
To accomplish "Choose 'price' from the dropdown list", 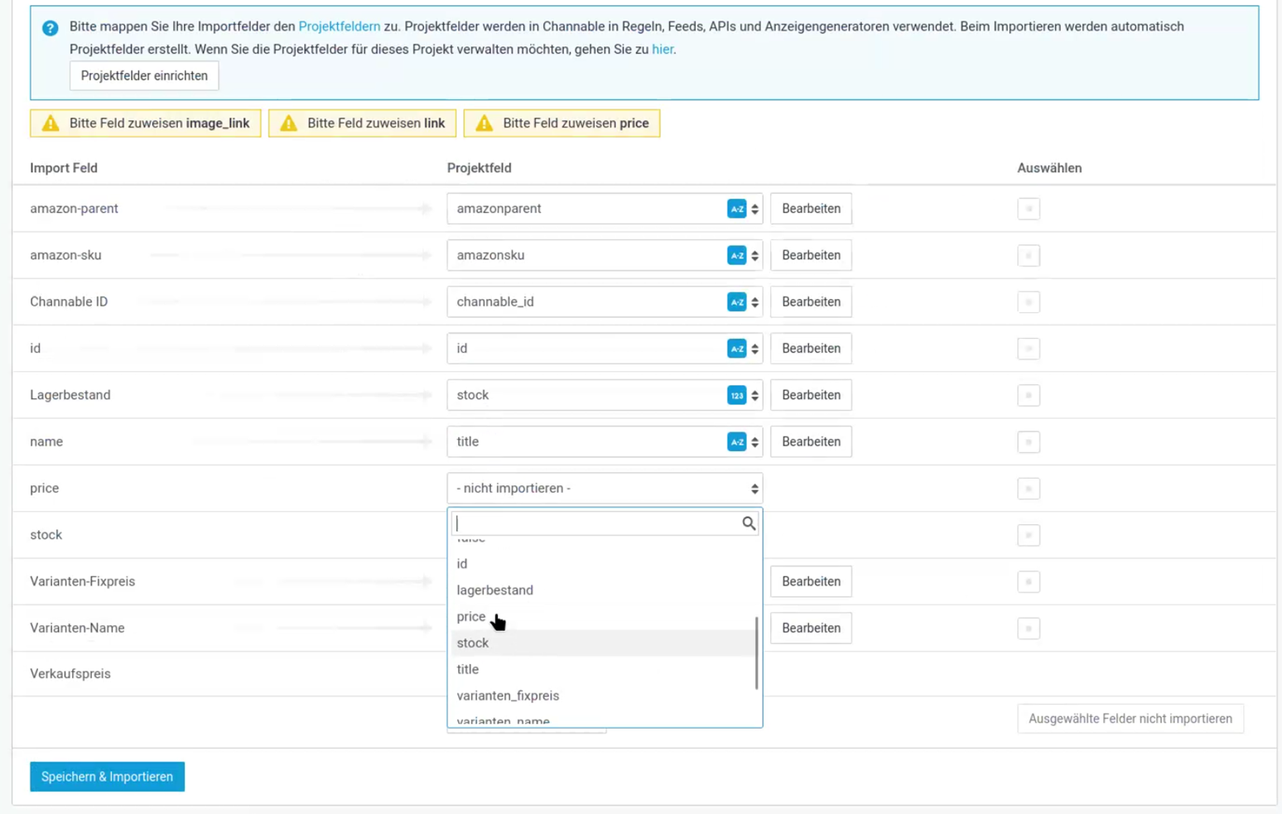I will 471,617.
